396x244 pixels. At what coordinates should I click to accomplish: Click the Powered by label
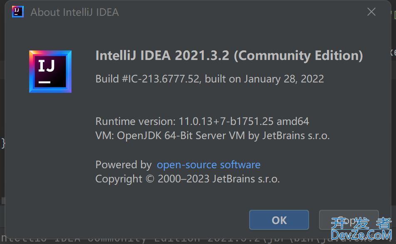[124, 165]
